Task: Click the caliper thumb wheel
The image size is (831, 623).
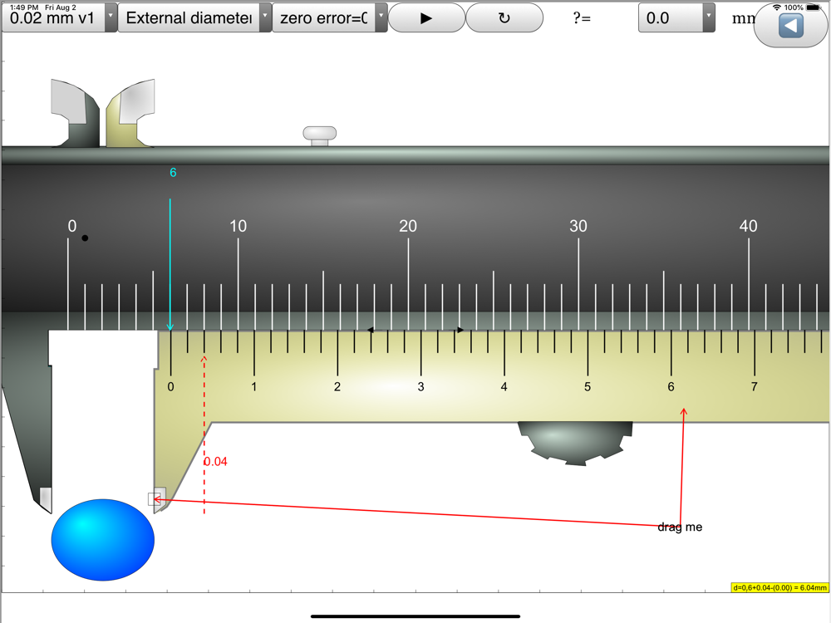Action: (575, 443)
